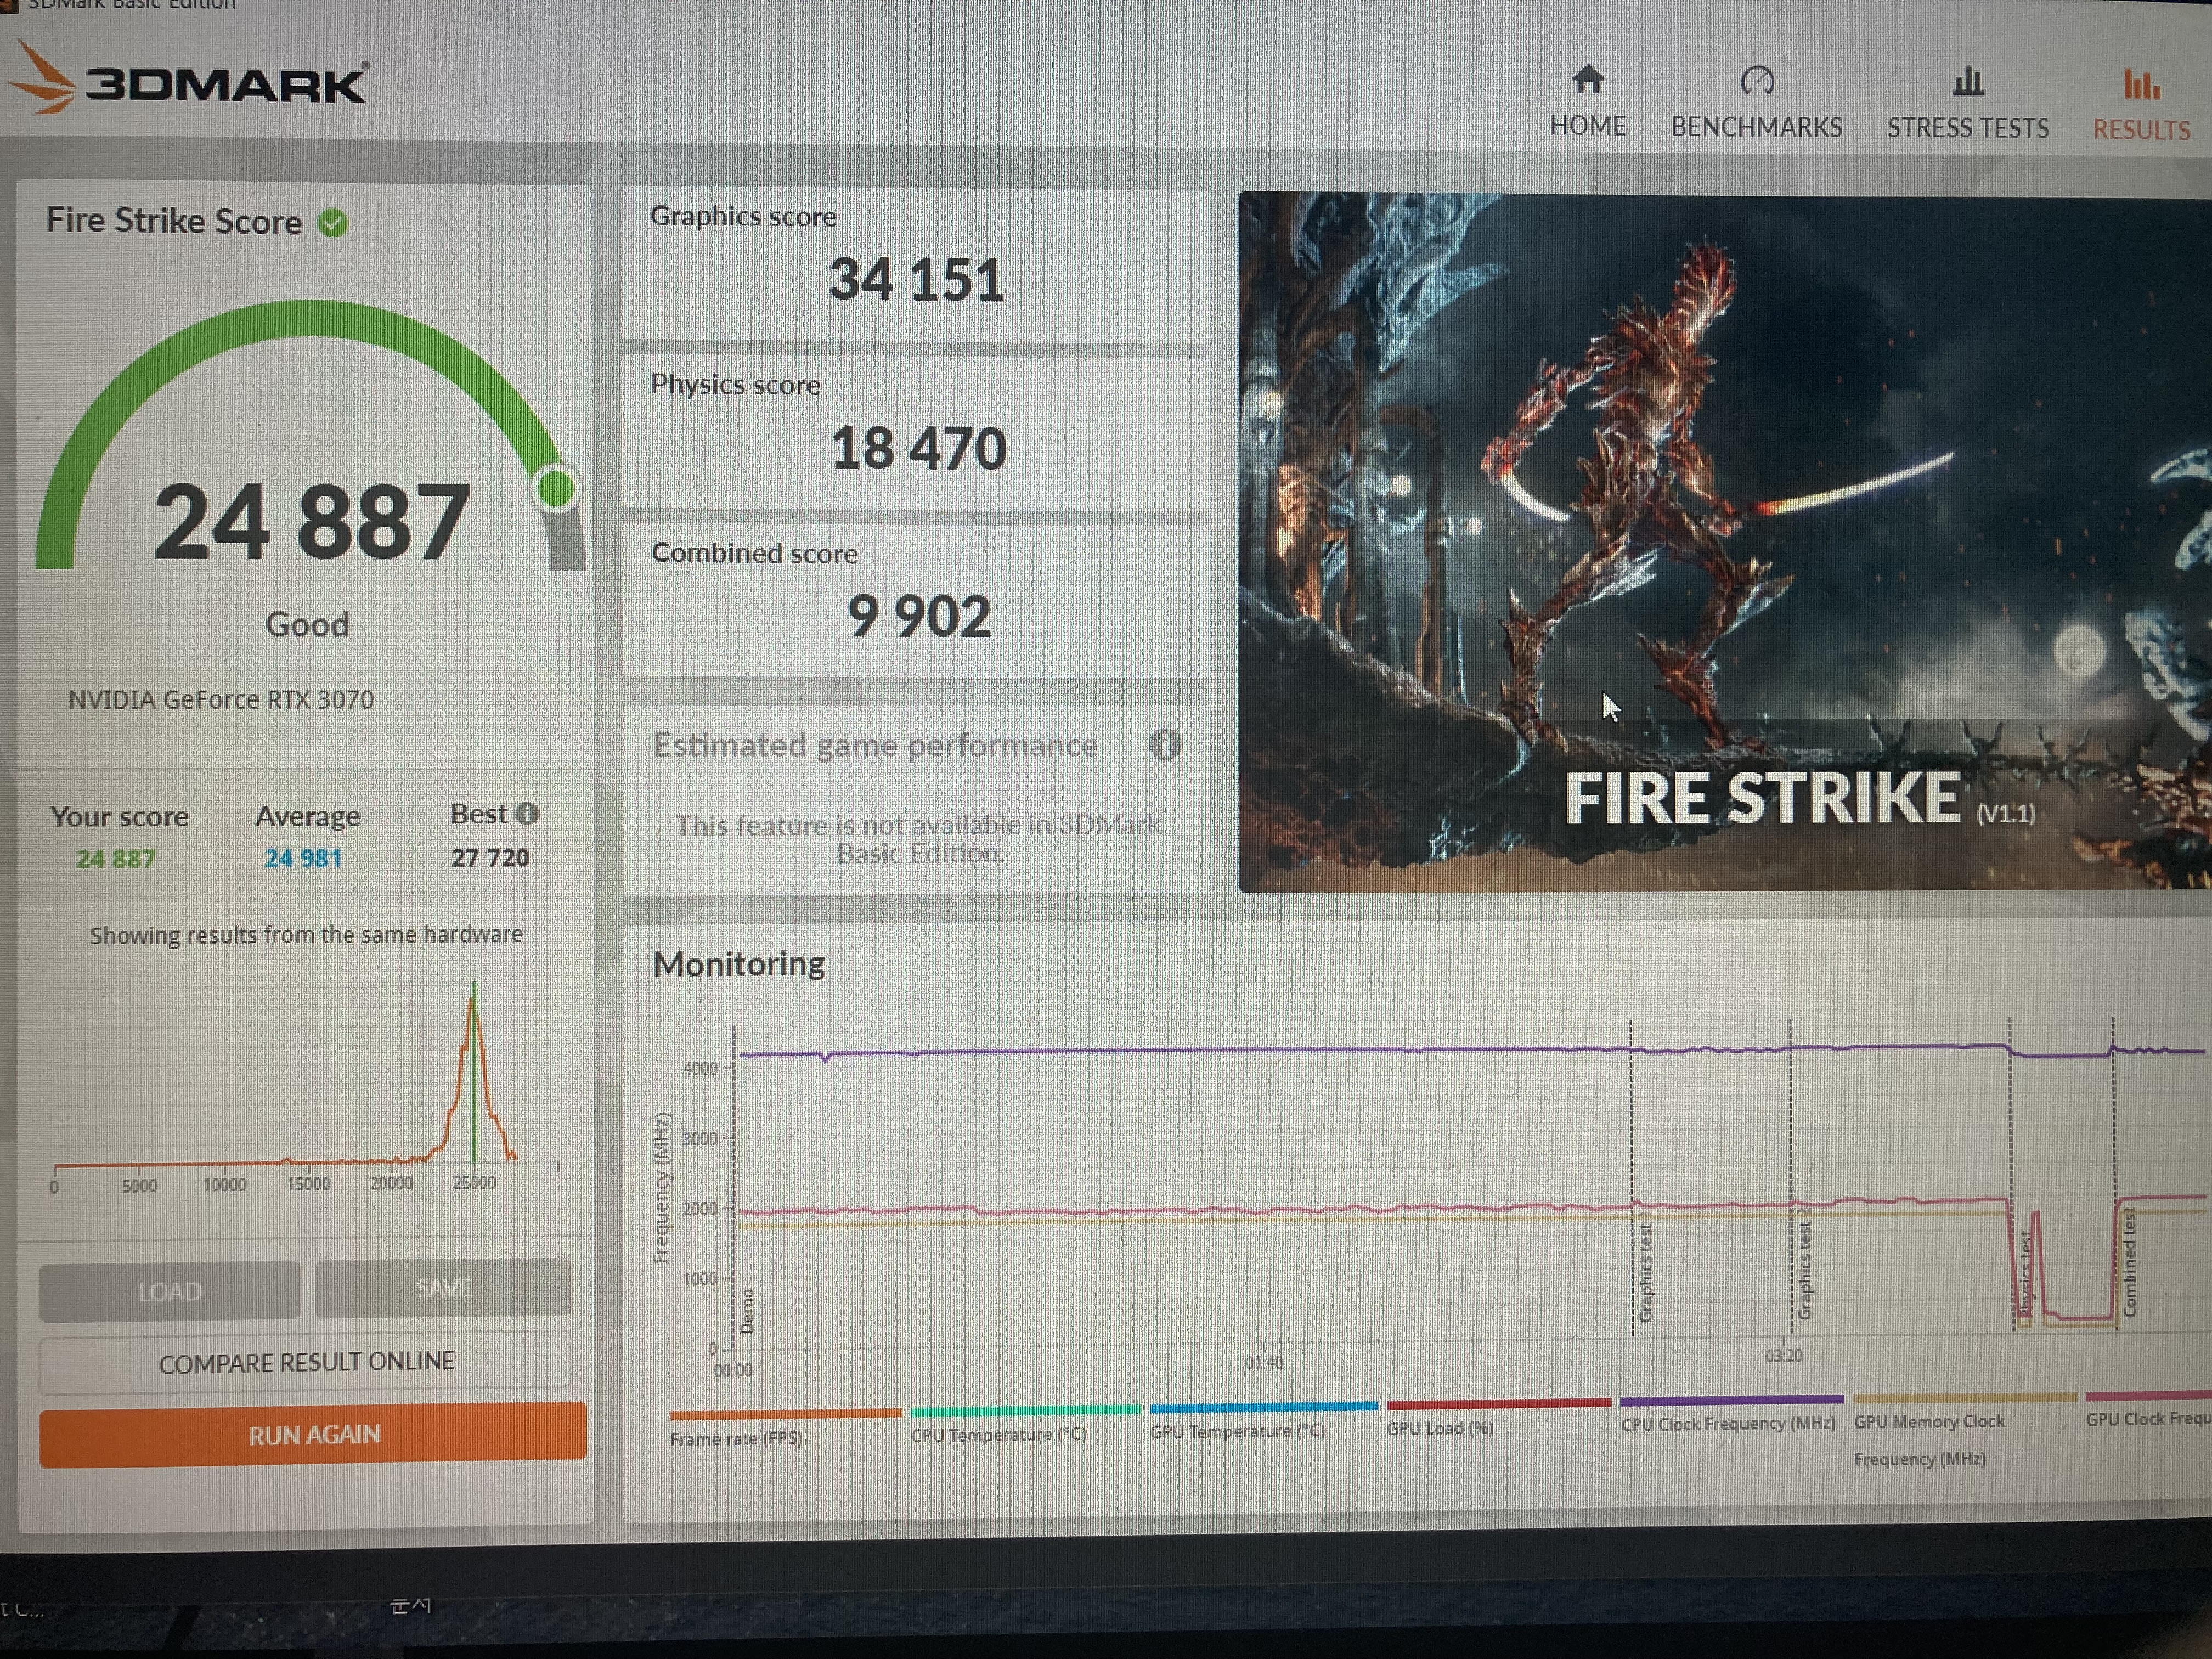Viewport: 2212px width, 1659px height.
Task: Go to the STRESS TESTS tab
Action: coord(1968,128)
